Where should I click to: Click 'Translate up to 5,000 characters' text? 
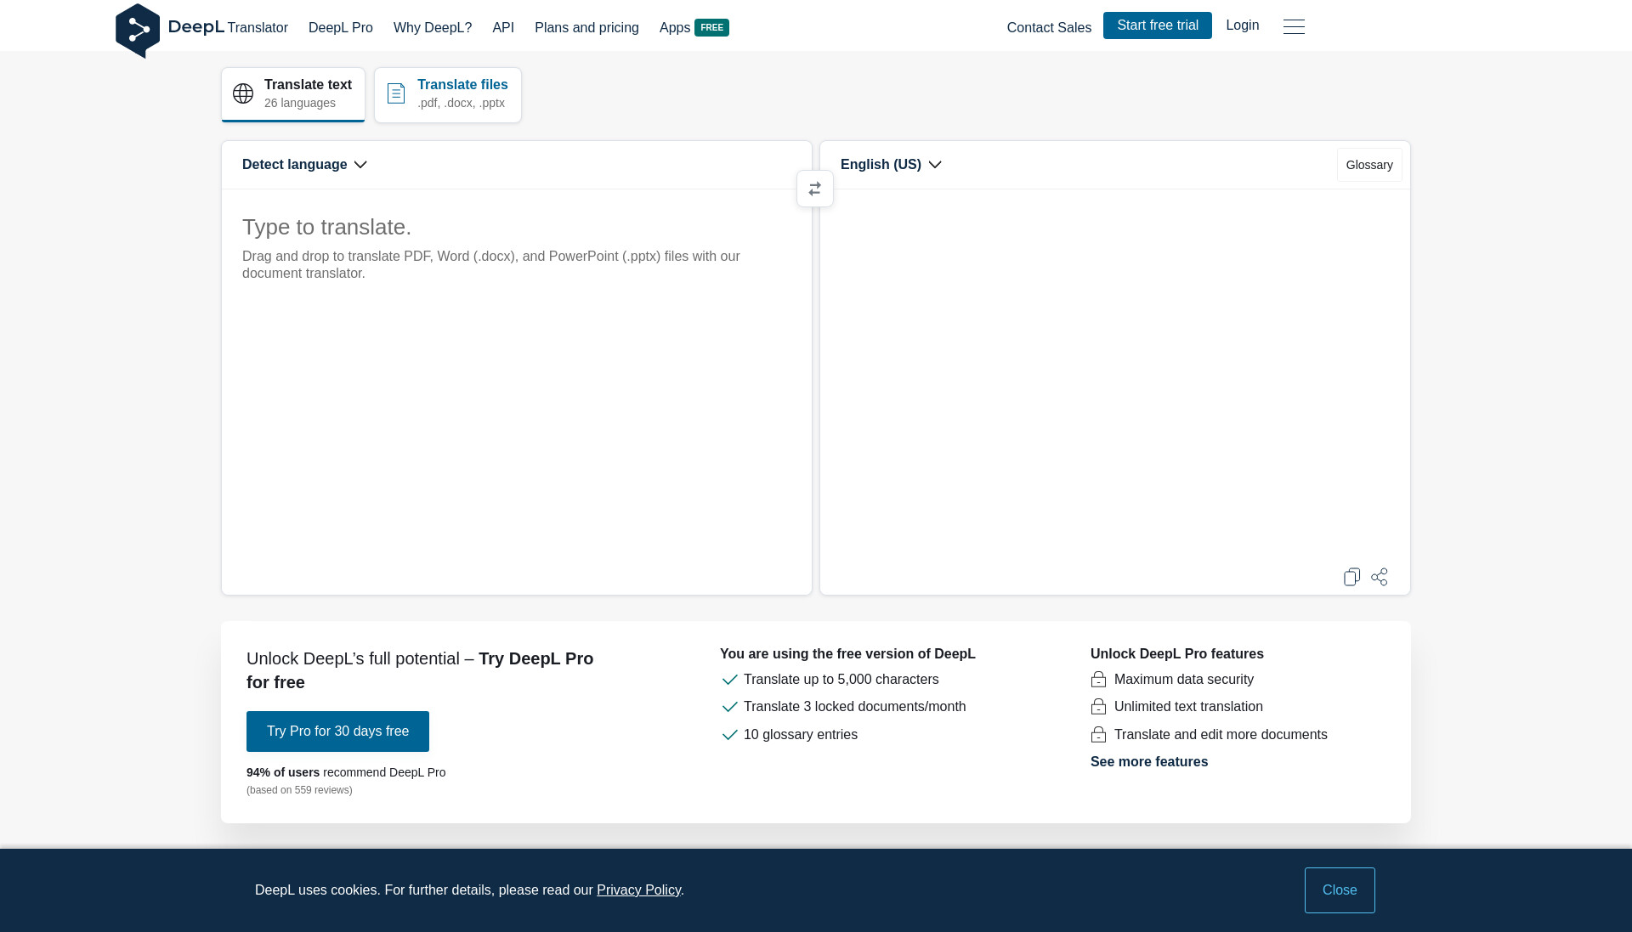click(x=841, y=680)
